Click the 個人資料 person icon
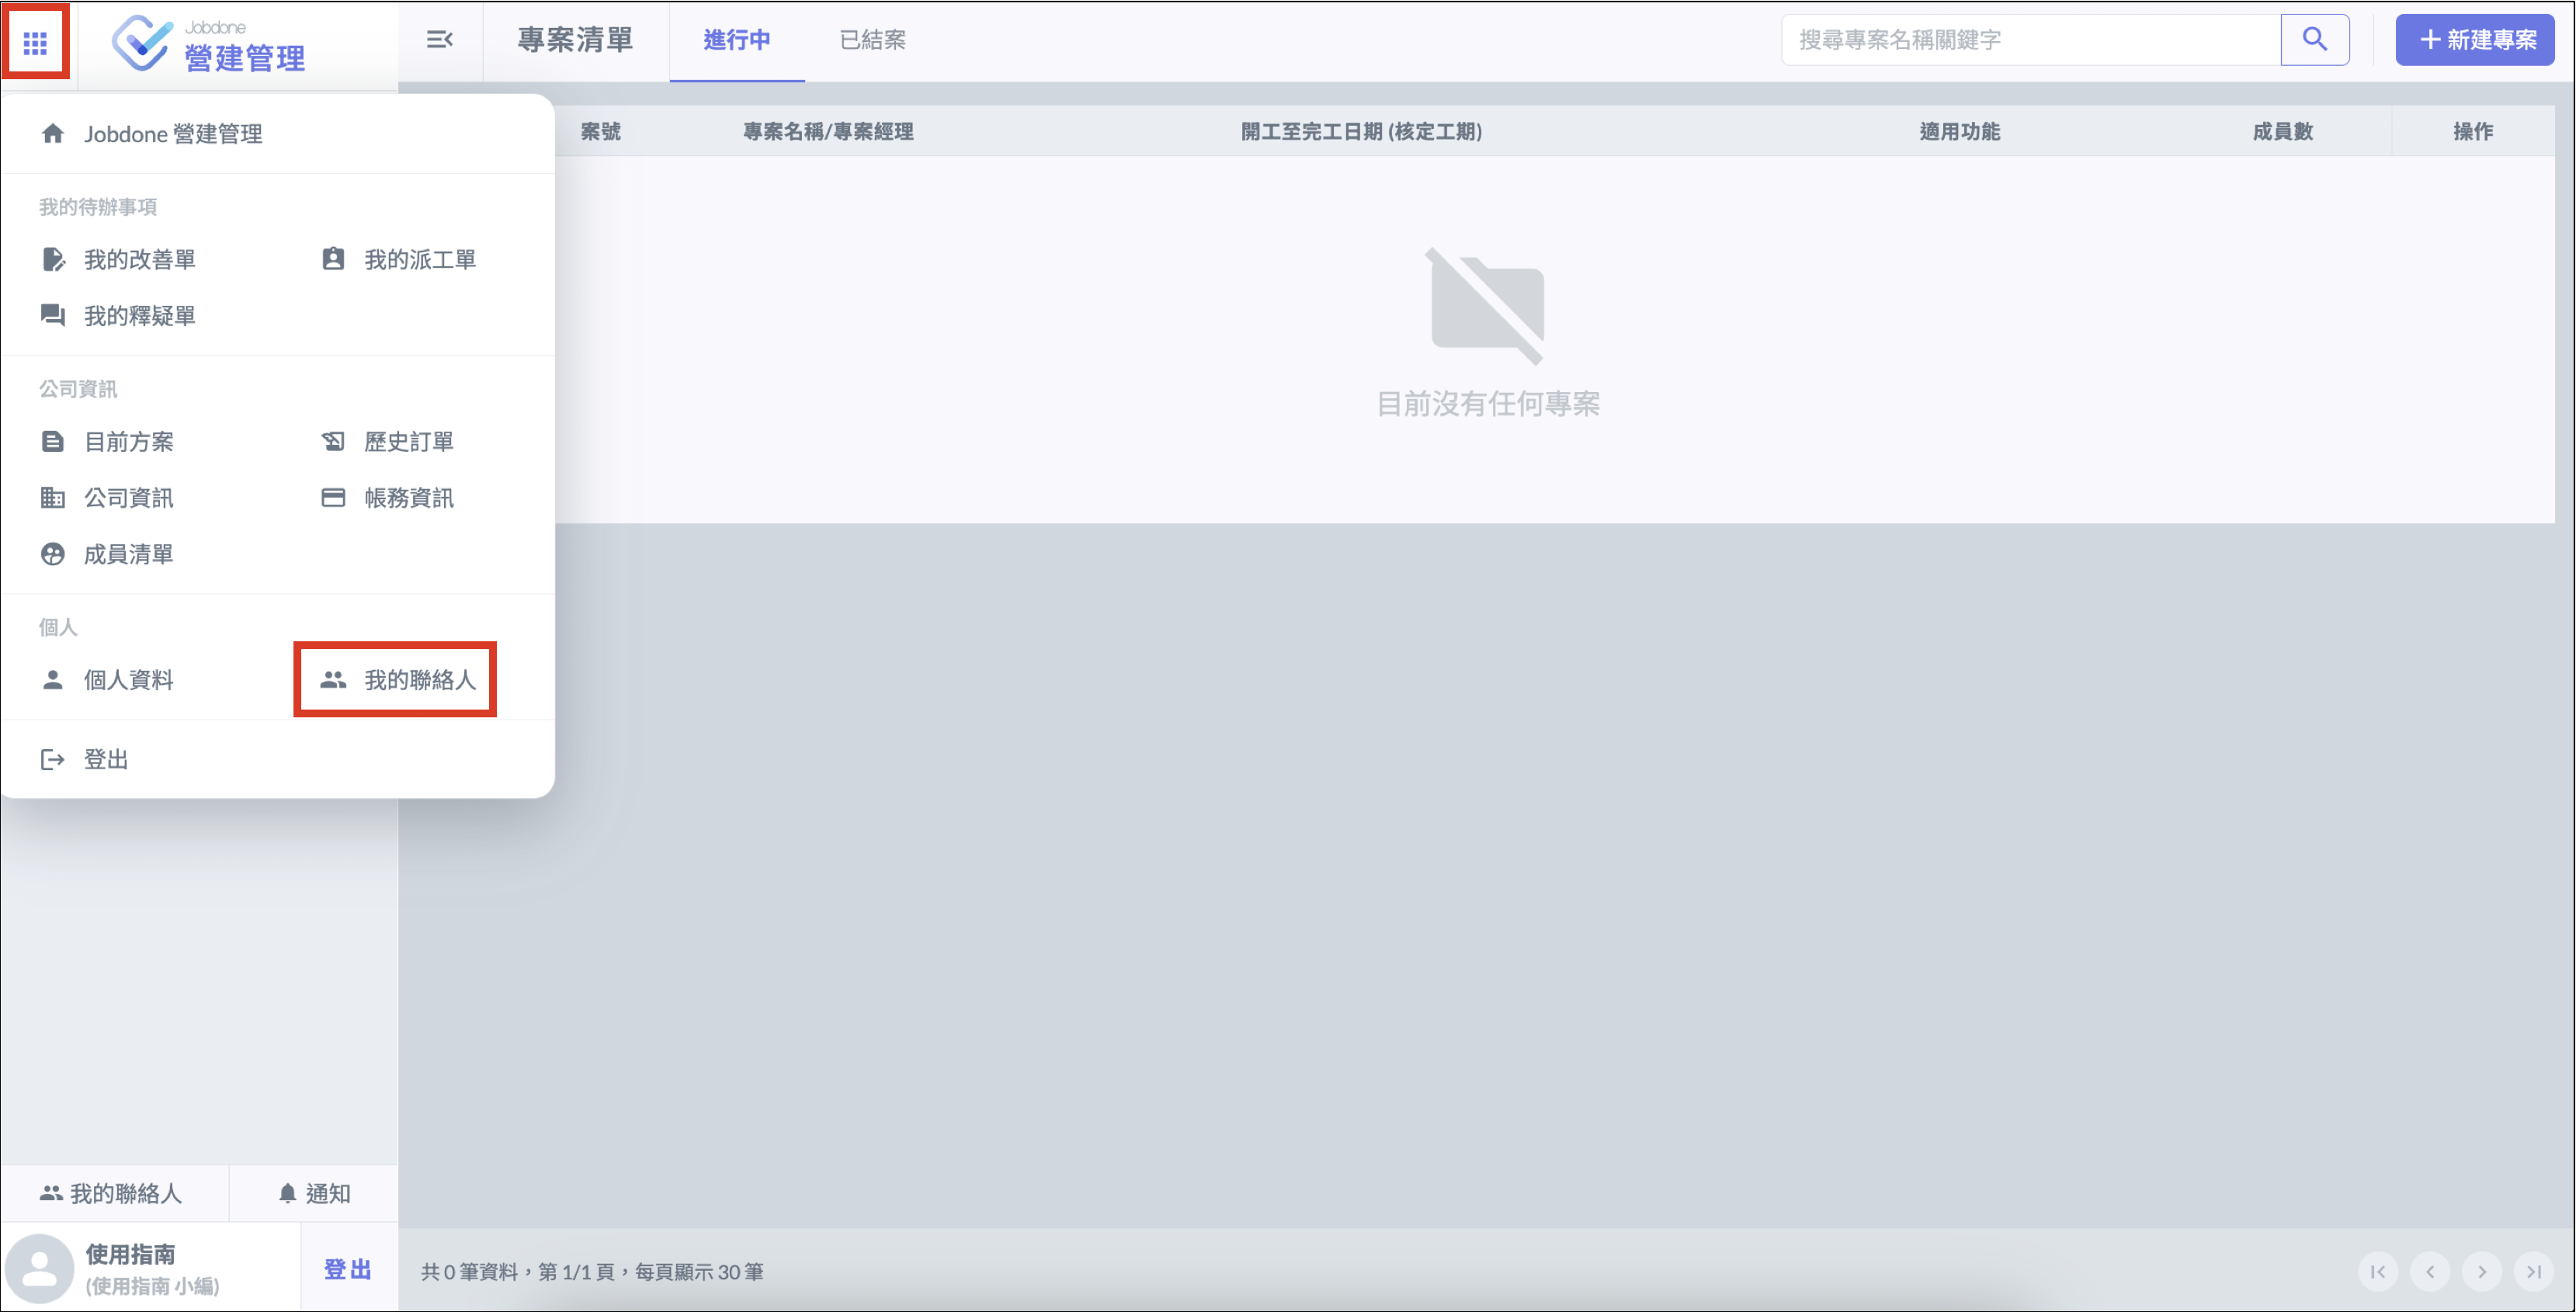Image resolution: width=2576 pixels, height=1312 pixels. tap(53, 680)
